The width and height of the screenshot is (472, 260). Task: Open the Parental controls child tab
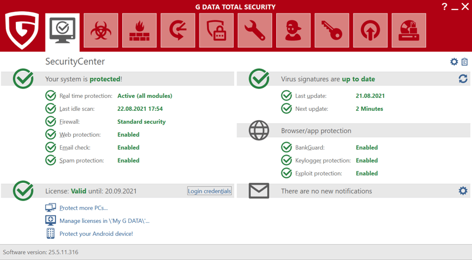tap(293, 31)
